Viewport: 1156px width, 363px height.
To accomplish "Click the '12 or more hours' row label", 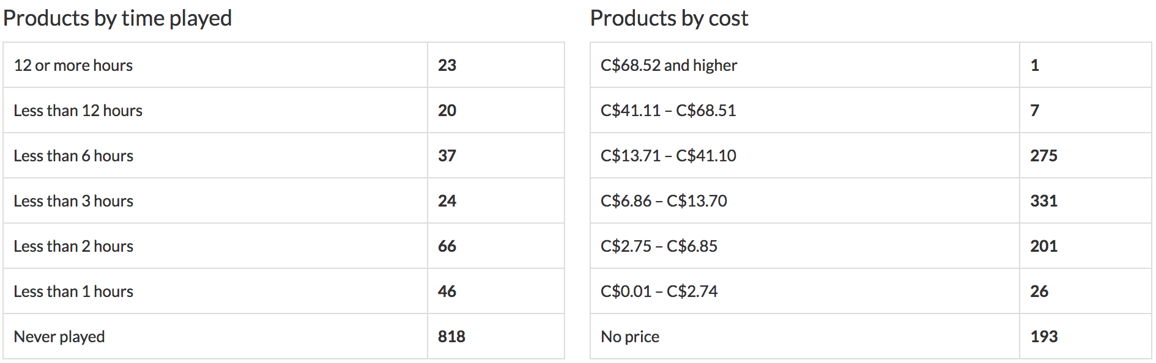I will coord(73,65).
